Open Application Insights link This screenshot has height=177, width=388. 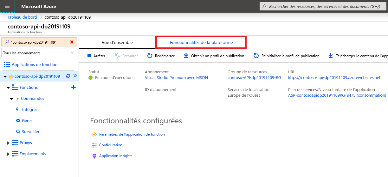click(x=116, y=156)
